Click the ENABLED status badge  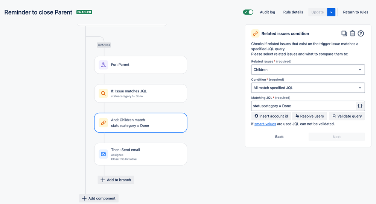click(x=84, y=12)
